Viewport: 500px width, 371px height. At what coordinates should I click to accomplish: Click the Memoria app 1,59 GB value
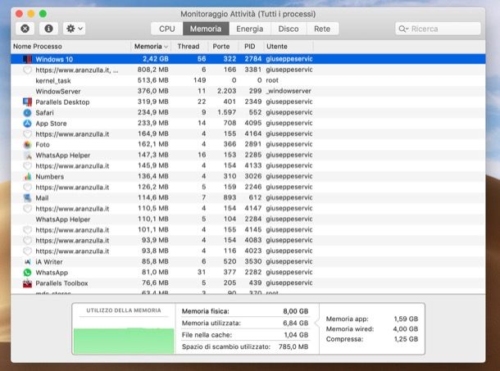pyautogui.click(x=406, y=319)
